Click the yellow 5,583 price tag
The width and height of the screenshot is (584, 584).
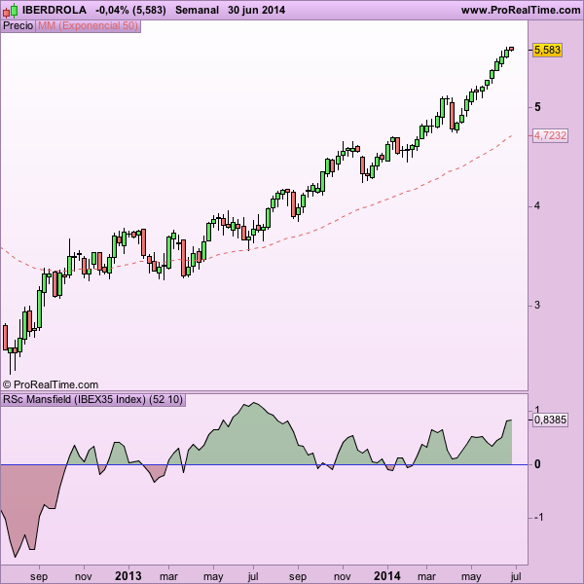pos(547,50)
